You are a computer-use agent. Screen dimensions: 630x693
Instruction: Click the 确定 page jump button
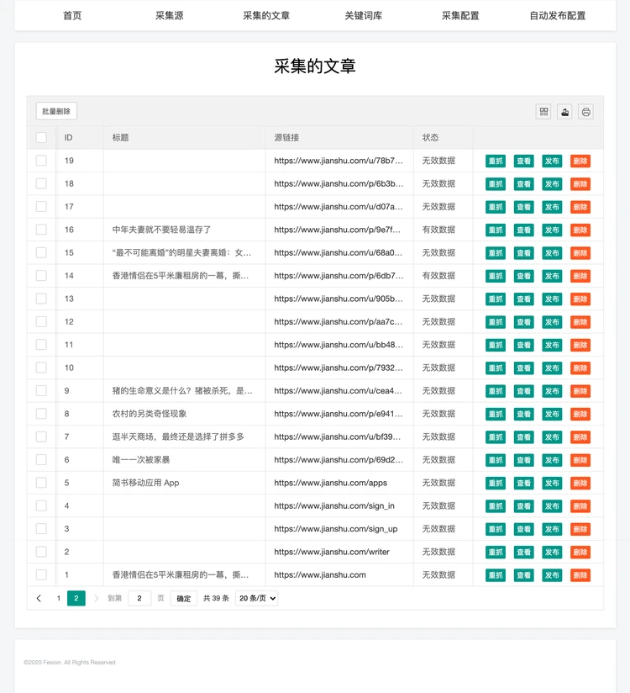(184, 598)
